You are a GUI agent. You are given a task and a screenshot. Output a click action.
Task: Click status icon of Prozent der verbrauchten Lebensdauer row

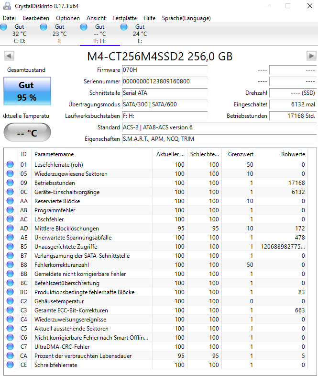pos(10,355)
